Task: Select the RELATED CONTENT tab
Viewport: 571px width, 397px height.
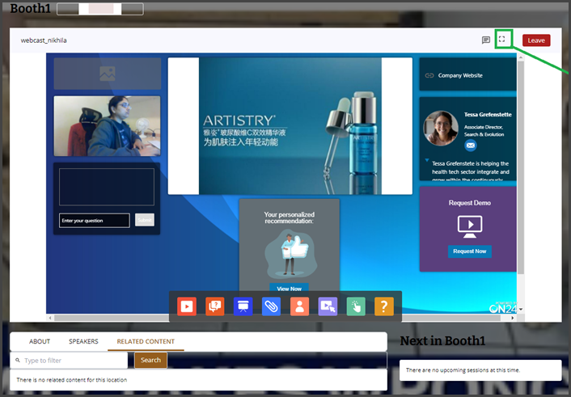Action: 146,341
